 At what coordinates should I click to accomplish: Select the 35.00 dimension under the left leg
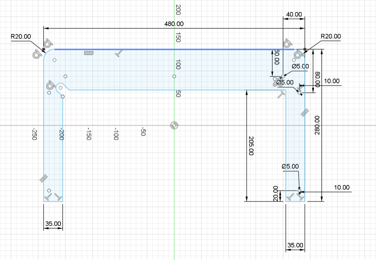(53, 224)
